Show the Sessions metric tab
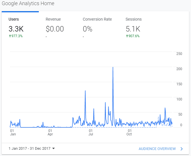This screenshot has height=156, width=191. coord(137,27)
